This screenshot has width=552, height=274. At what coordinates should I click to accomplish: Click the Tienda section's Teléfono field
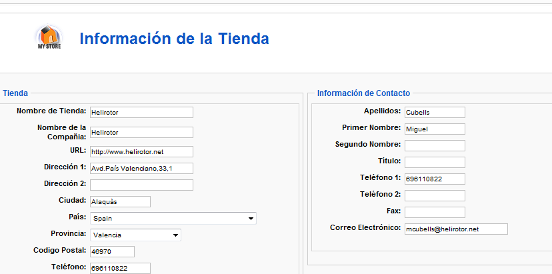[x=121, y=269]
